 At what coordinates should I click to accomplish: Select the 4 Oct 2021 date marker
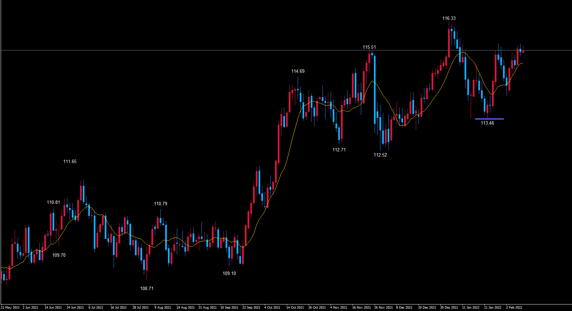click(x=272, y=308)
